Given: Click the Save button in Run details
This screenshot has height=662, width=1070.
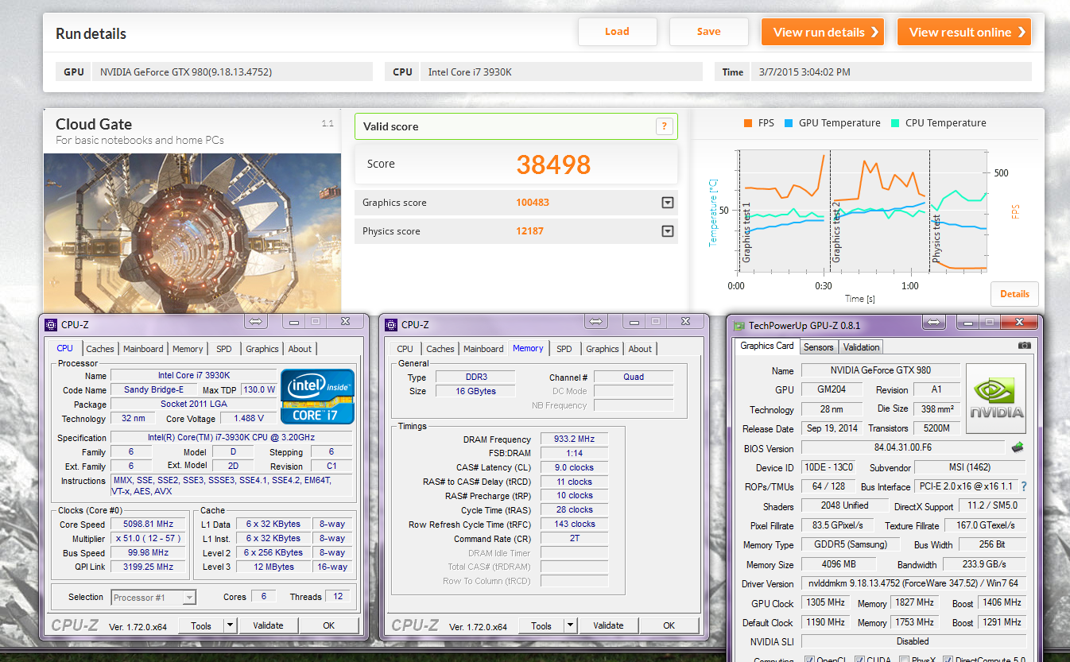Looking at the screenshot, I should click(708, 32).
